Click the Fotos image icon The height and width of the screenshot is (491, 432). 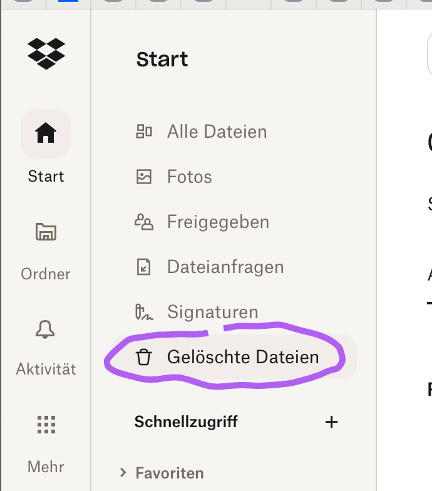[144, 177]
